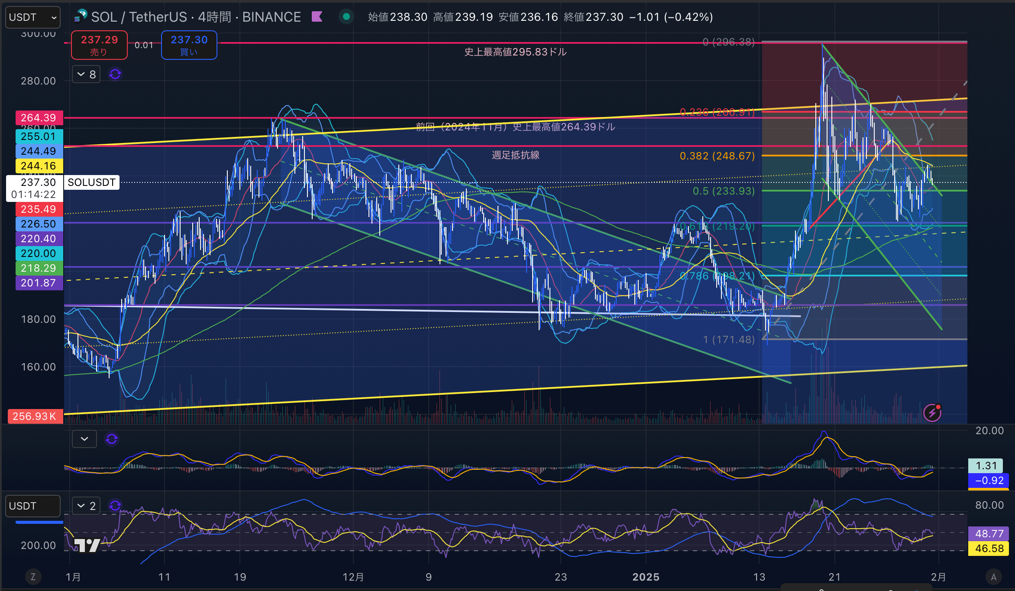The height and width of the screenshot is (591, 1015).
Task: Click the 0.382 (248.67) Fibonacci label
Action: tap(717, 156)
